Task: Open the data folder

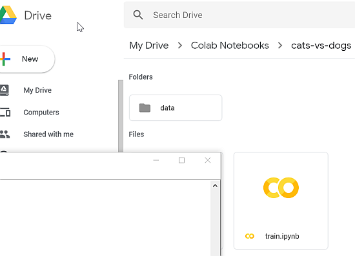Action: (x=176, y=108)
